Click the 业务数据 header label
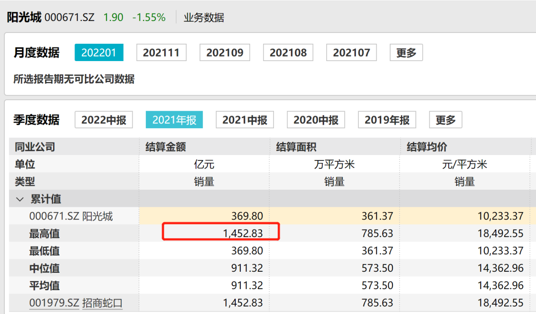536x314 pixels. [x=202, y=17]
